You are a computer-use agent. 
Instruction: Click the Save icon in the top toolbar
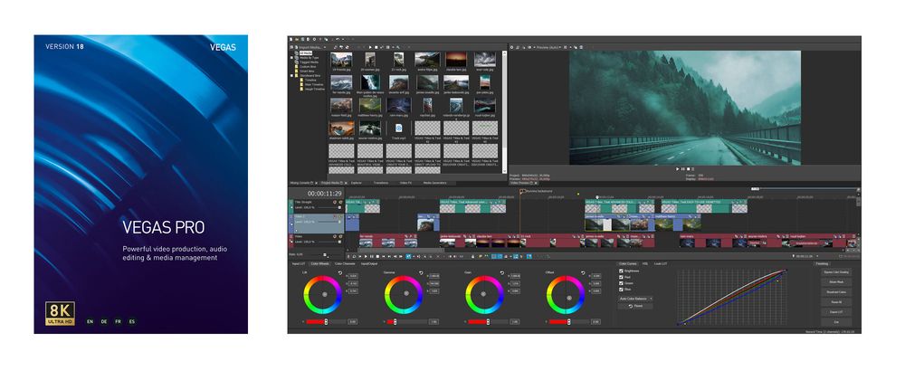(x=302, y=39)
